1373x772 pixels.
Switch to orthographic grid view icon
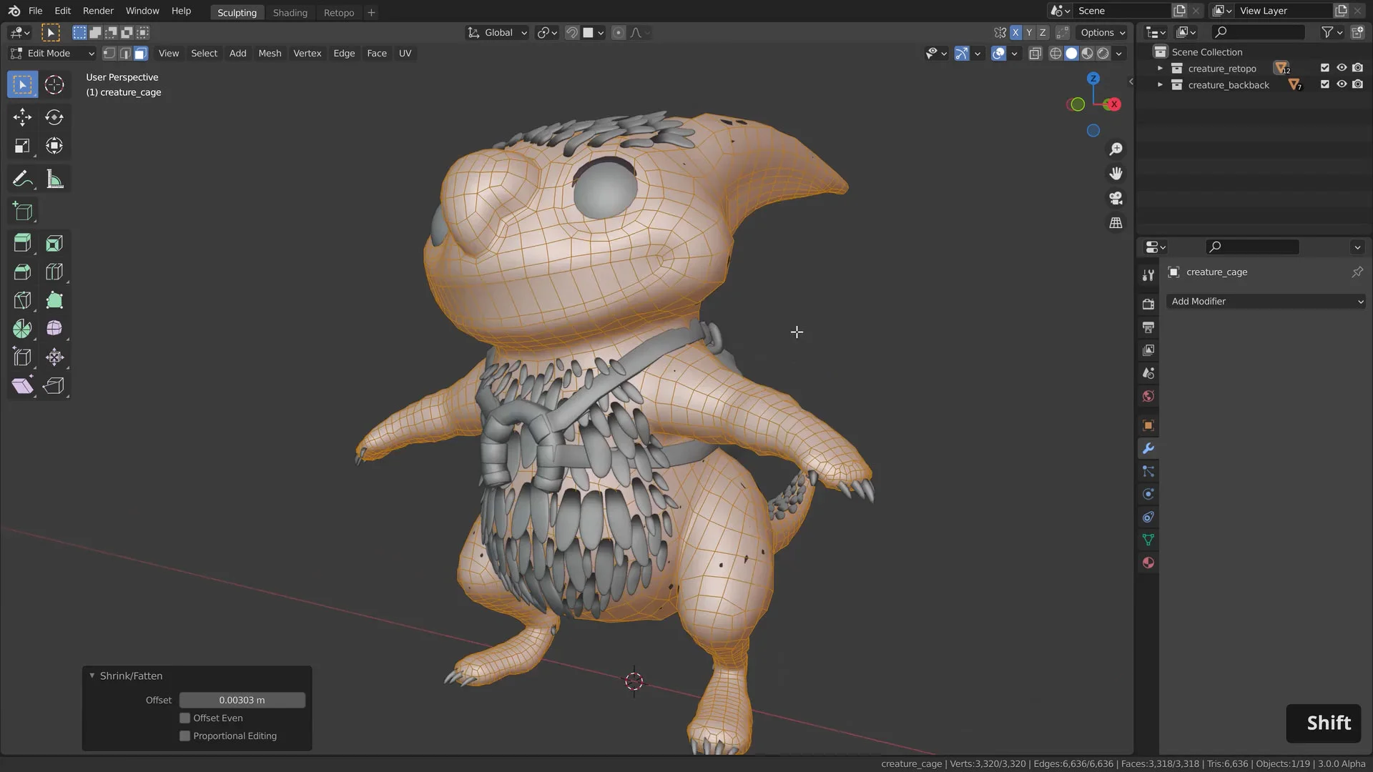(x=1116, y=223)
